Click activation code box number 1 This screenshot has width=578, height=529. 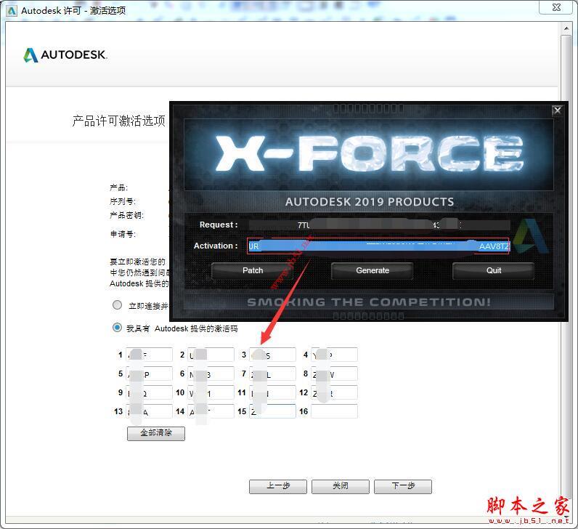150,355
